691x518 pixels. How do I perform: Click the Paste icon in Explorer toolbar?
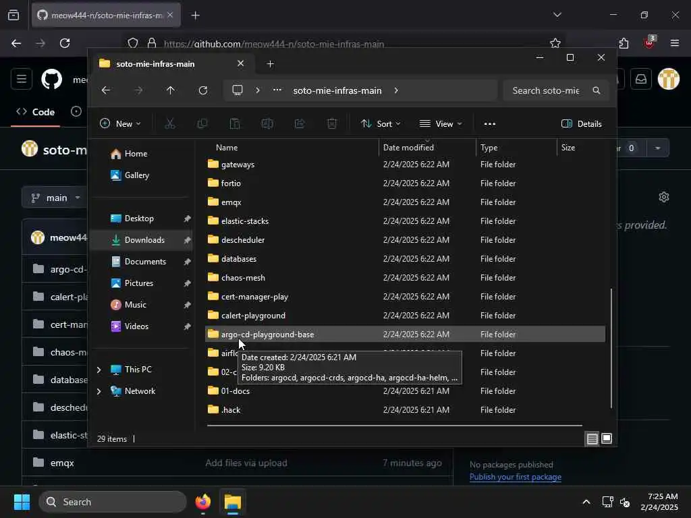235,124
